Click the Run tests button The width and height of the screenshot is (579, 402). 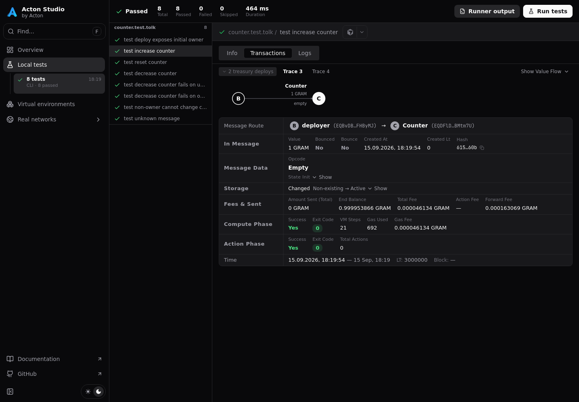coord(548,11)
